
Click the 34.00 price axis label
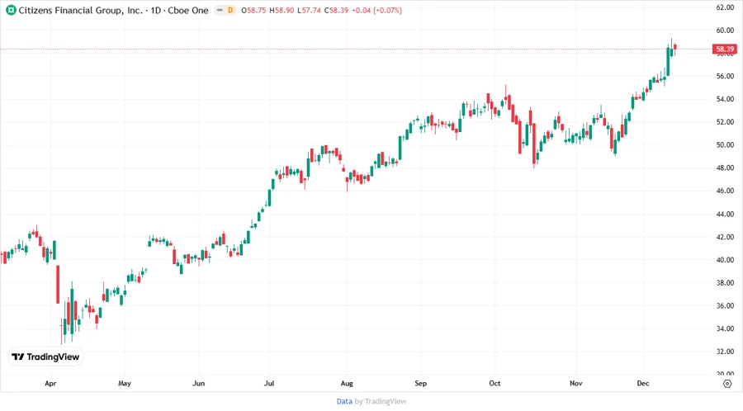(x=725, y=328)
